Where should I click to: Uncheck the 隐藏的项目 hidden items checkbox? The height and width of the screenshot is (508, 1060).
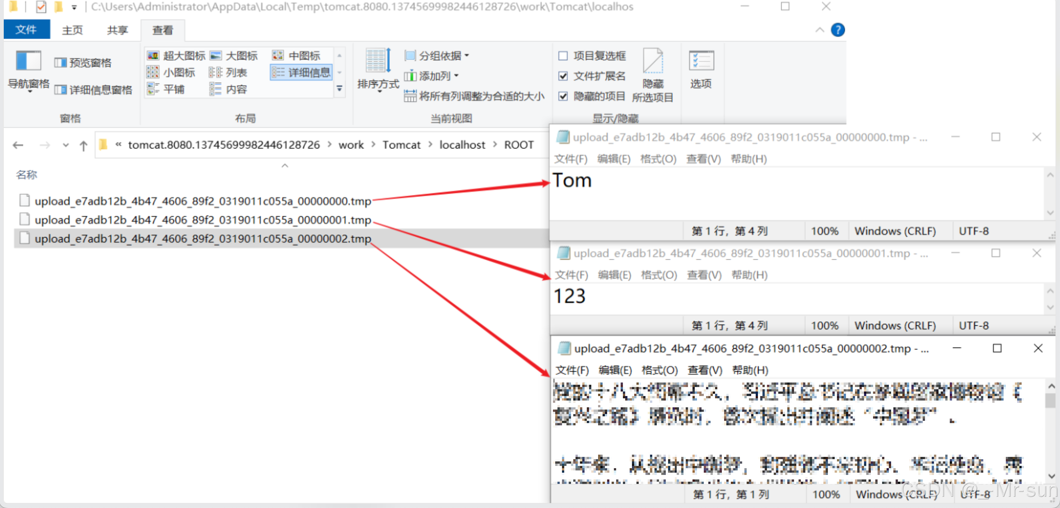(x=563, y=96)
